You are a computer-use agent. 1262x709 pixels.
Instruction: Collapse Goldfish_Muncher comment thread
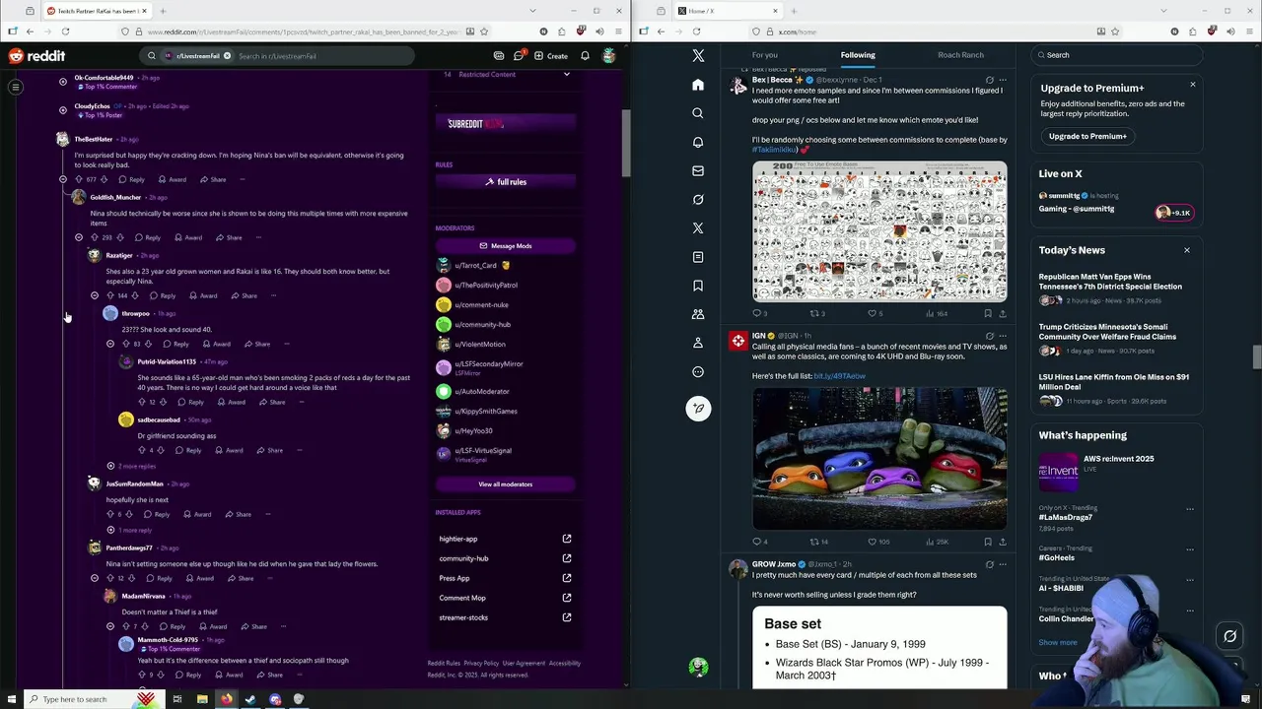coord(79,237)
